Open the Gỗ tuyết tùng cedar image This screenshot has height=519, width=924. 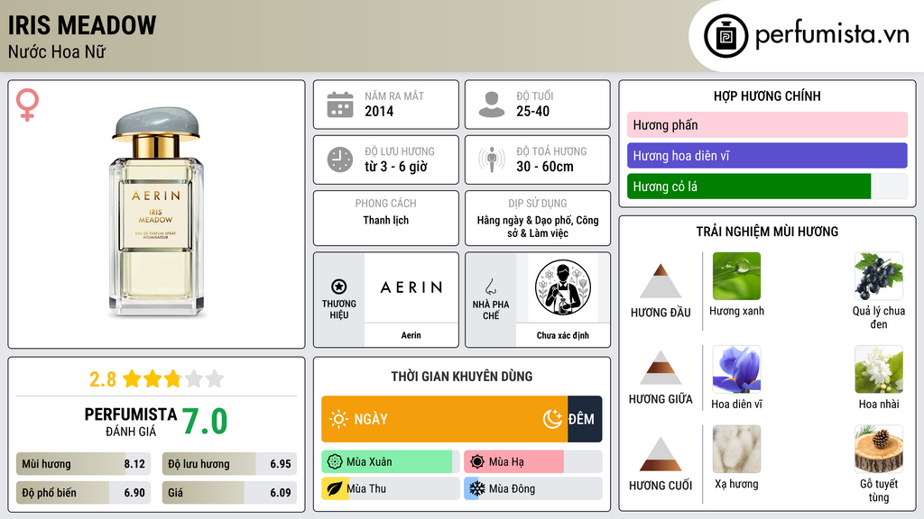pyautogui.click(x=879, y=449)
